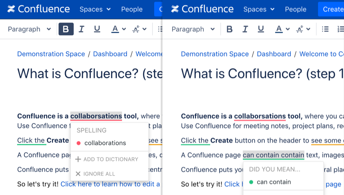Open the Paragraph style dropdown in left editor

[29, 29]
